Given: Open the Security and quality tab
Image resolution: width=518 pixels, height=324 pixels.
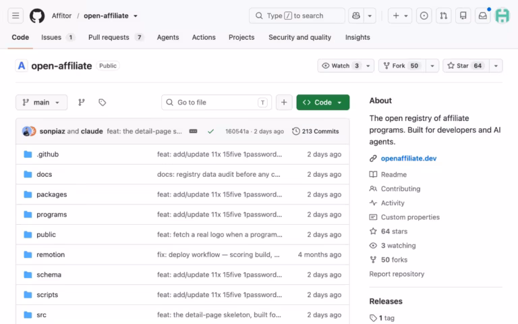Looking at the screenshot, I should 299,37.
